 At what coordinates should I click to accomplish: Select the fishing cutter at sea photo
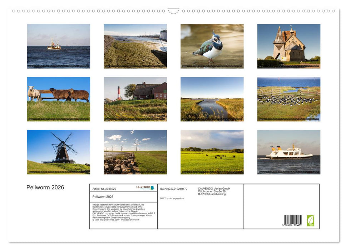pyautogui.click(x=59, y=46)
